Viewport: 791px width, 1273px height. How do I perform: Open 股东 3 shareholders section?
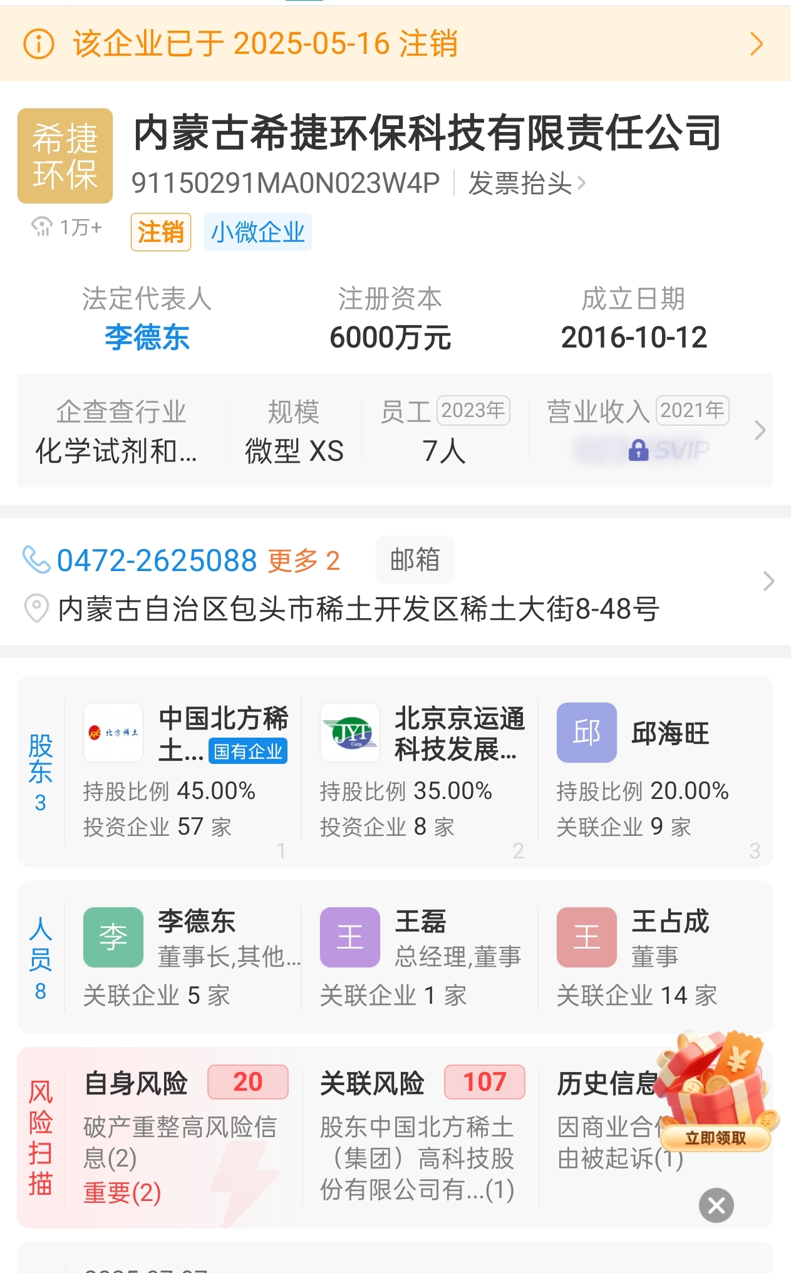(x=41, y=771)
